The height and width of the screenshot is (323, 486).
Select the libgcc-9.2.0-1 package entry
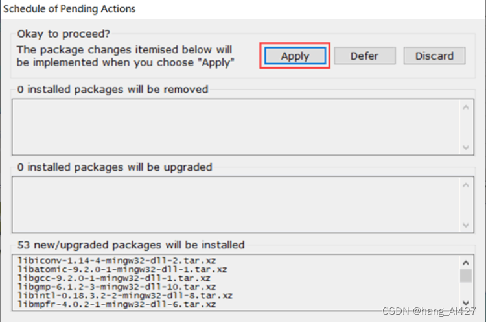(x=117, y=278)
